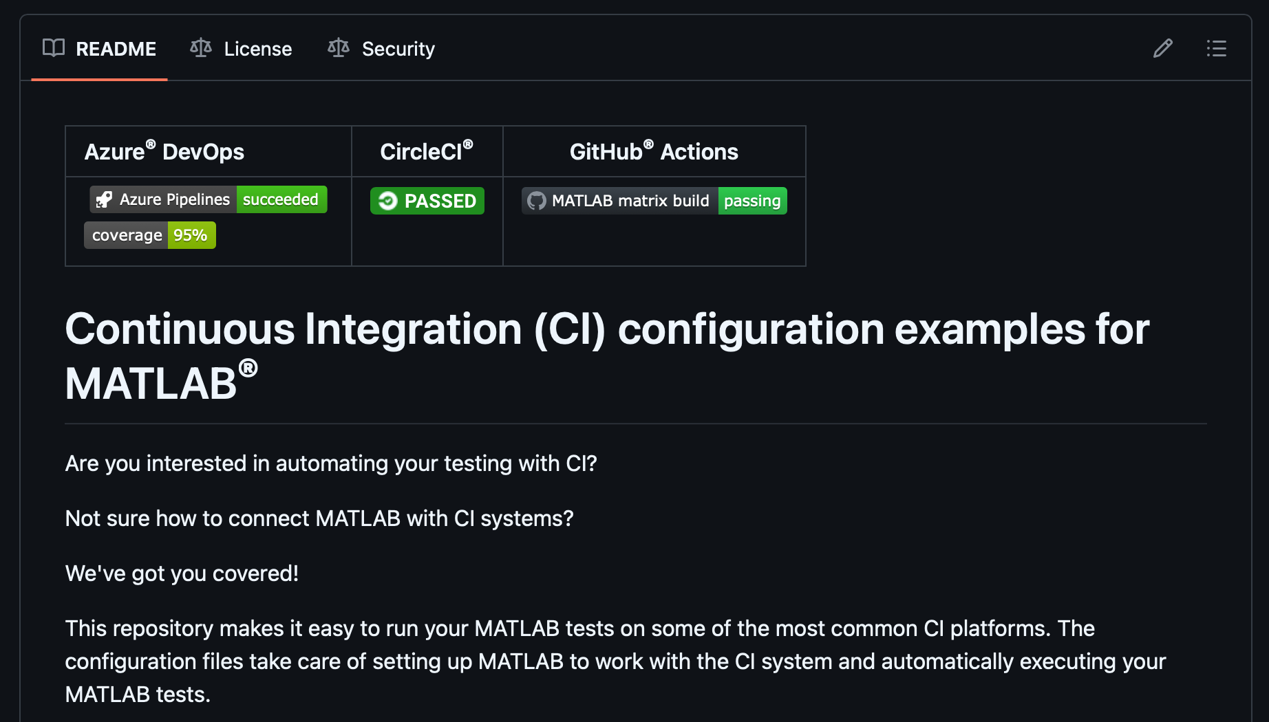Click the GitHub Actions column header
1269x722 pixels.
[x=654, y=151]
